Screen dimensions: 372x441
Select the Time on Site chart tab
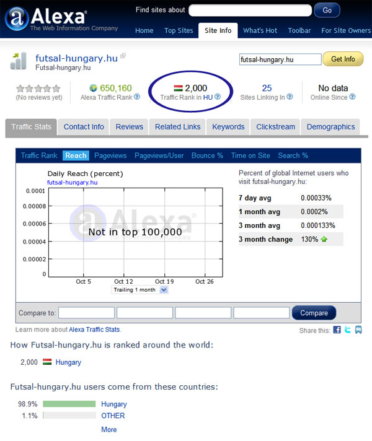tap(250, 155)
